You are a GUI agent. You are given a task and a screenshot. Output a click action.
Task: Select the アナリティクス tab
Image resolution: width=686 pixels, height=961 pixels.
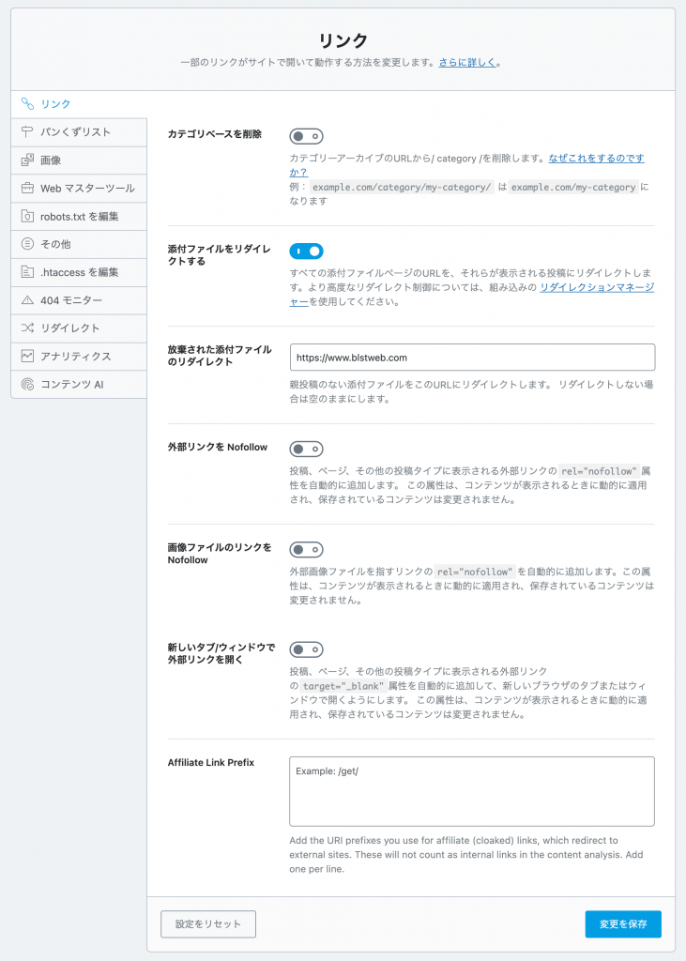(x=79, y=356)
